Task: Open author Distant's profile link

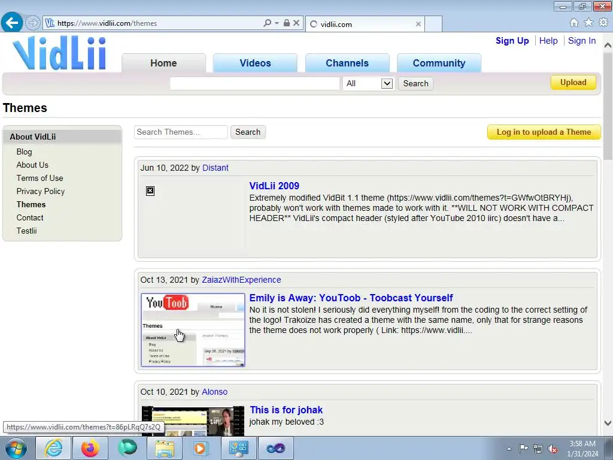Action: tap(215, 168)
